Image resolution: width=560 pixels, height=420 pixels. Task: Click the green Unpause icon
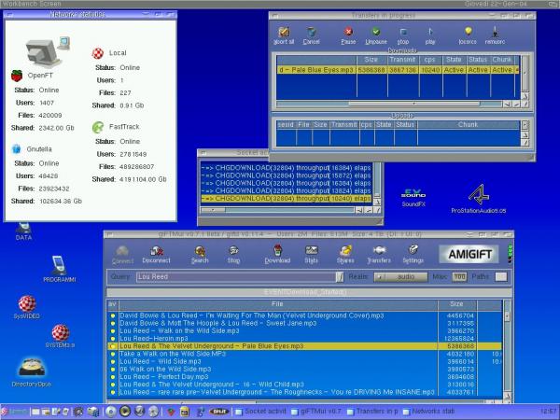pos(376,35)
